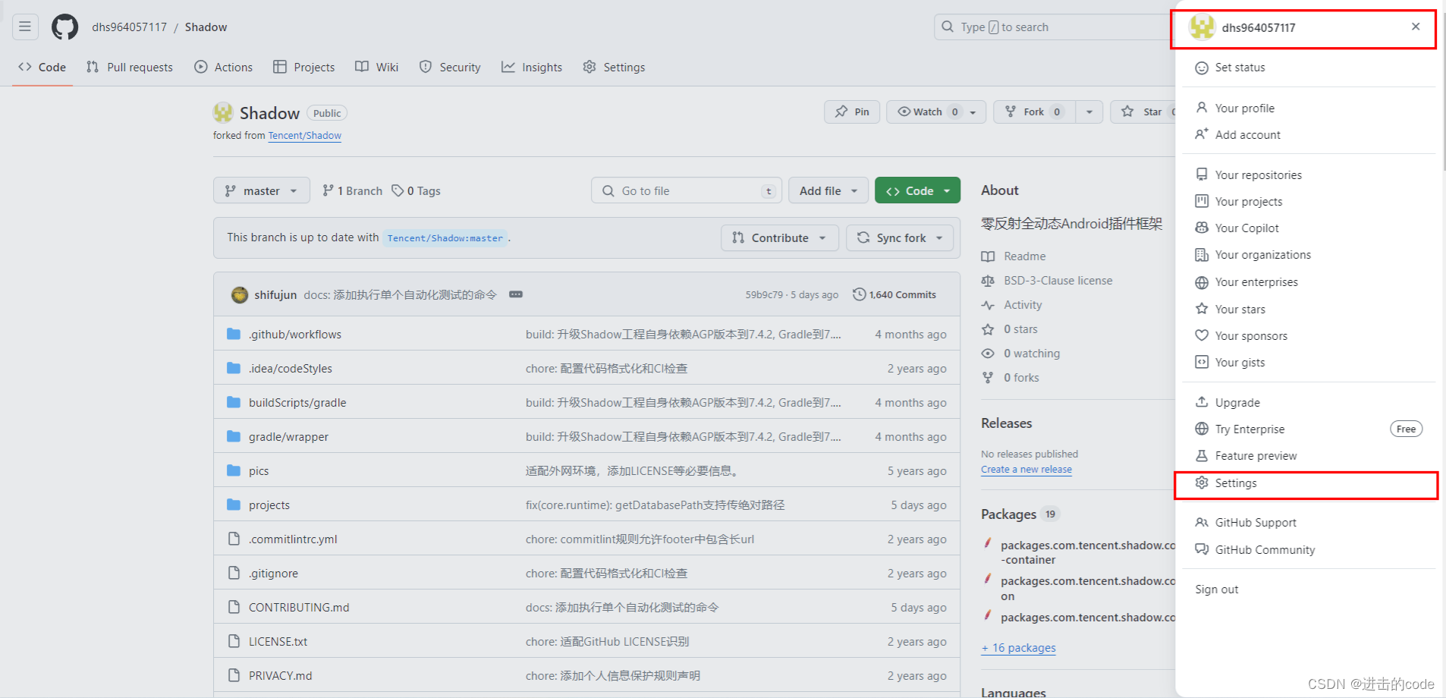Open the .idea/codeStyles folder
Screen dimensions: 1446x698
290,368
